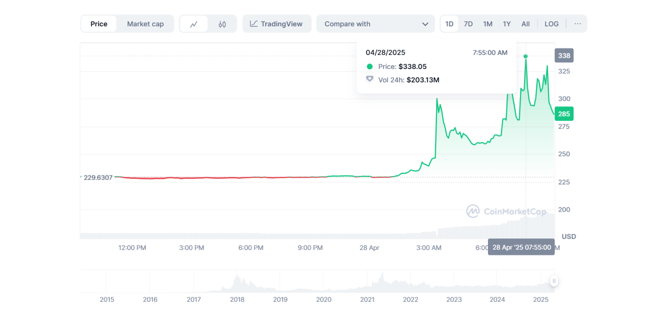This screenshot has width=666, height=319.
Task: Click the 2025 year on overview timeline
Action: (541, 299)
